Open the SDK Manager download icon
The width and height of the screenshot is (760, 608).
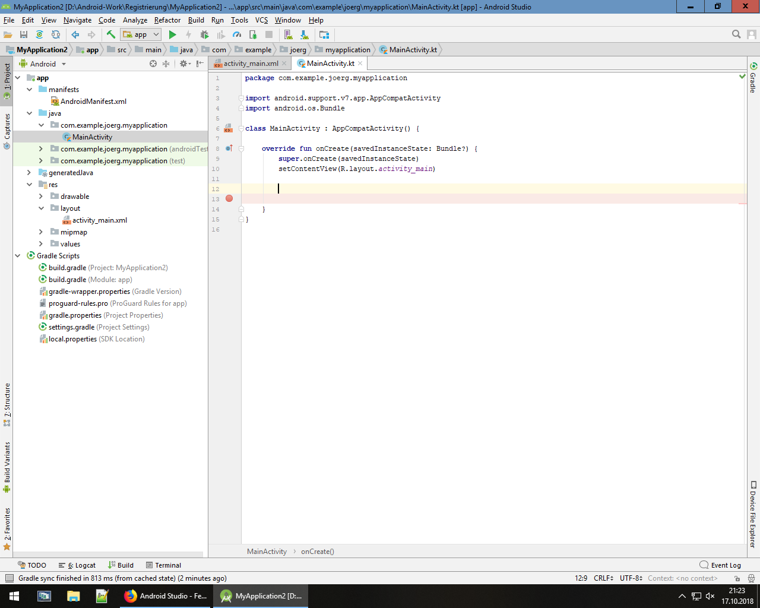(x=304, y=35)
